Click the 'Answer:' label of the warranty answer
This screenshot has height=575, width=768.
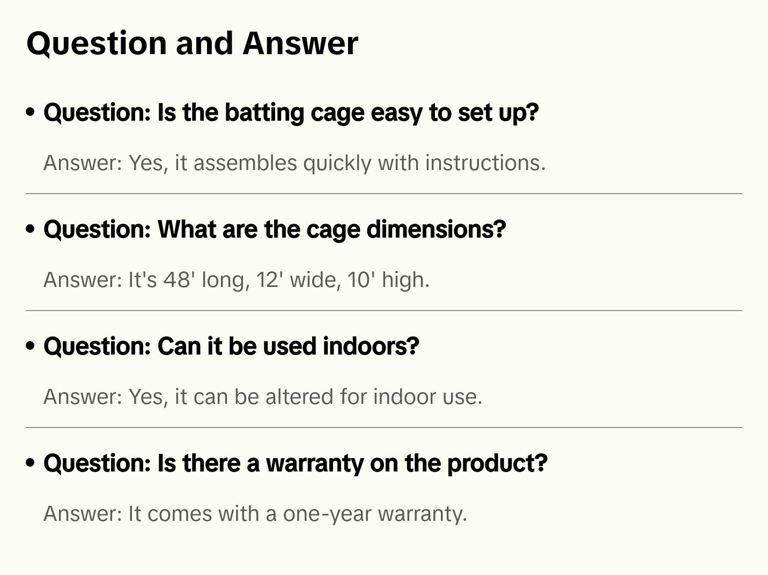[83, 514]
